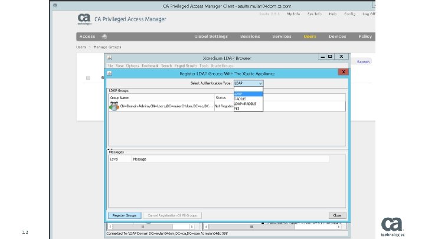425x239 pixels.
Task: Click the CA Technologies logo in the header
Action: tap(84, 19)
